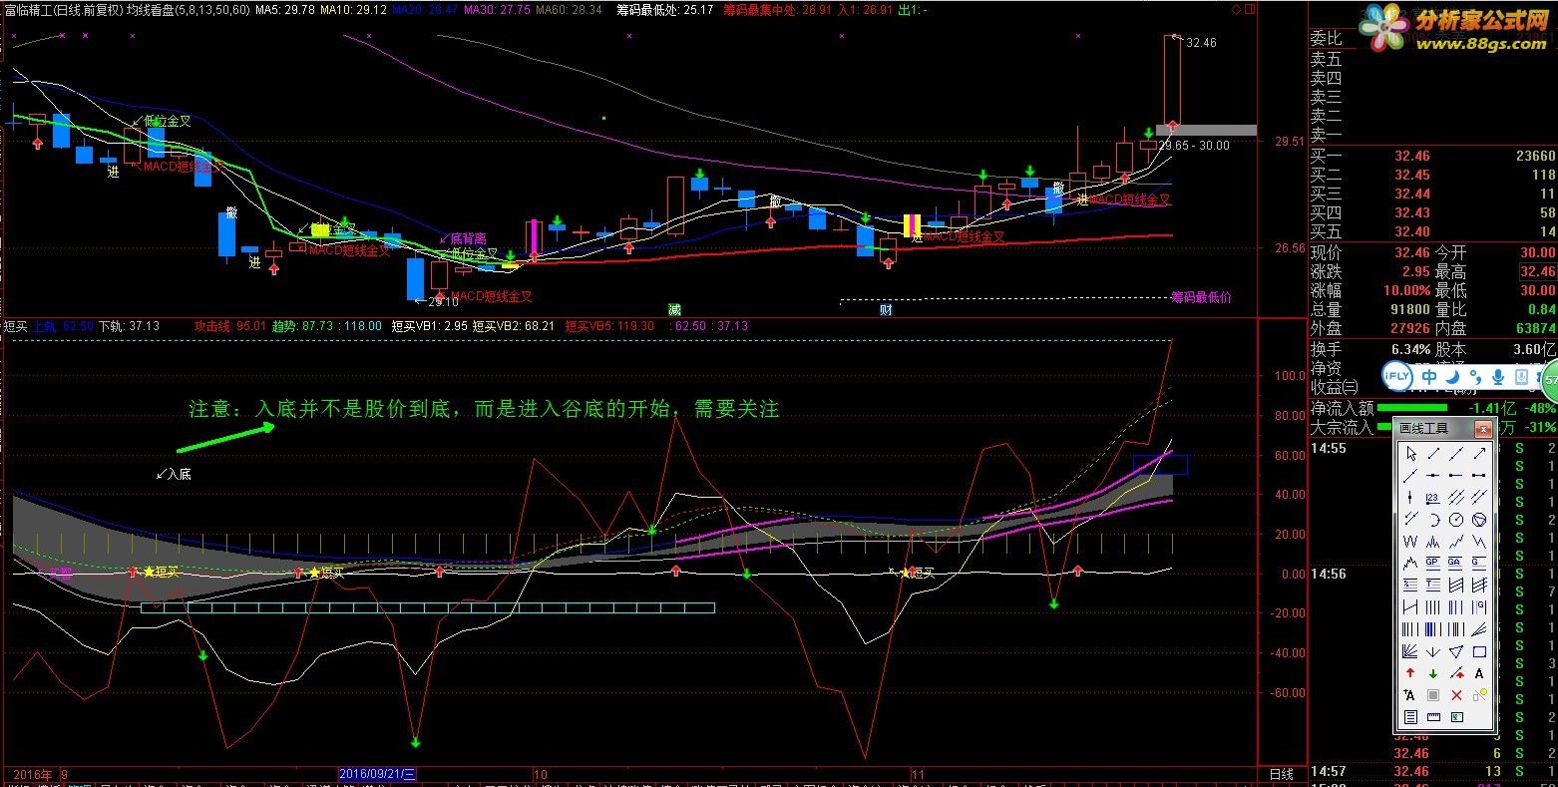Click the 短买 indicator name label
Screen dimensions: 1558x787
[15, 325]
